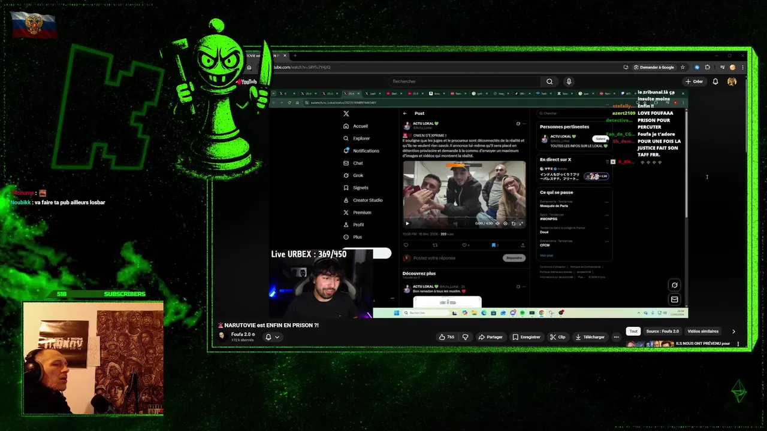Open more actions menu beside Télécharger
This screenshot has height=431, width=767.
tap(616, 337)
